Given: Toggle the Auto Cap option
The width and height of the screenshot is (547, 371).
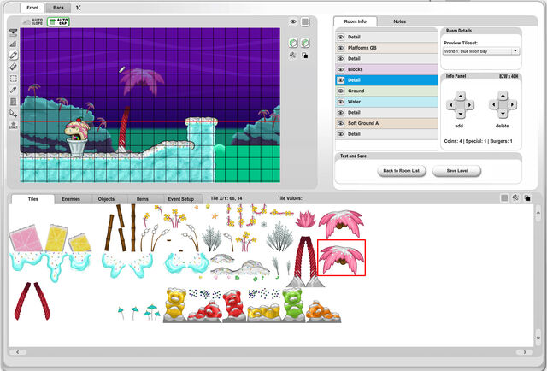Looking at the screenshot, I should [x=58, y=21].
